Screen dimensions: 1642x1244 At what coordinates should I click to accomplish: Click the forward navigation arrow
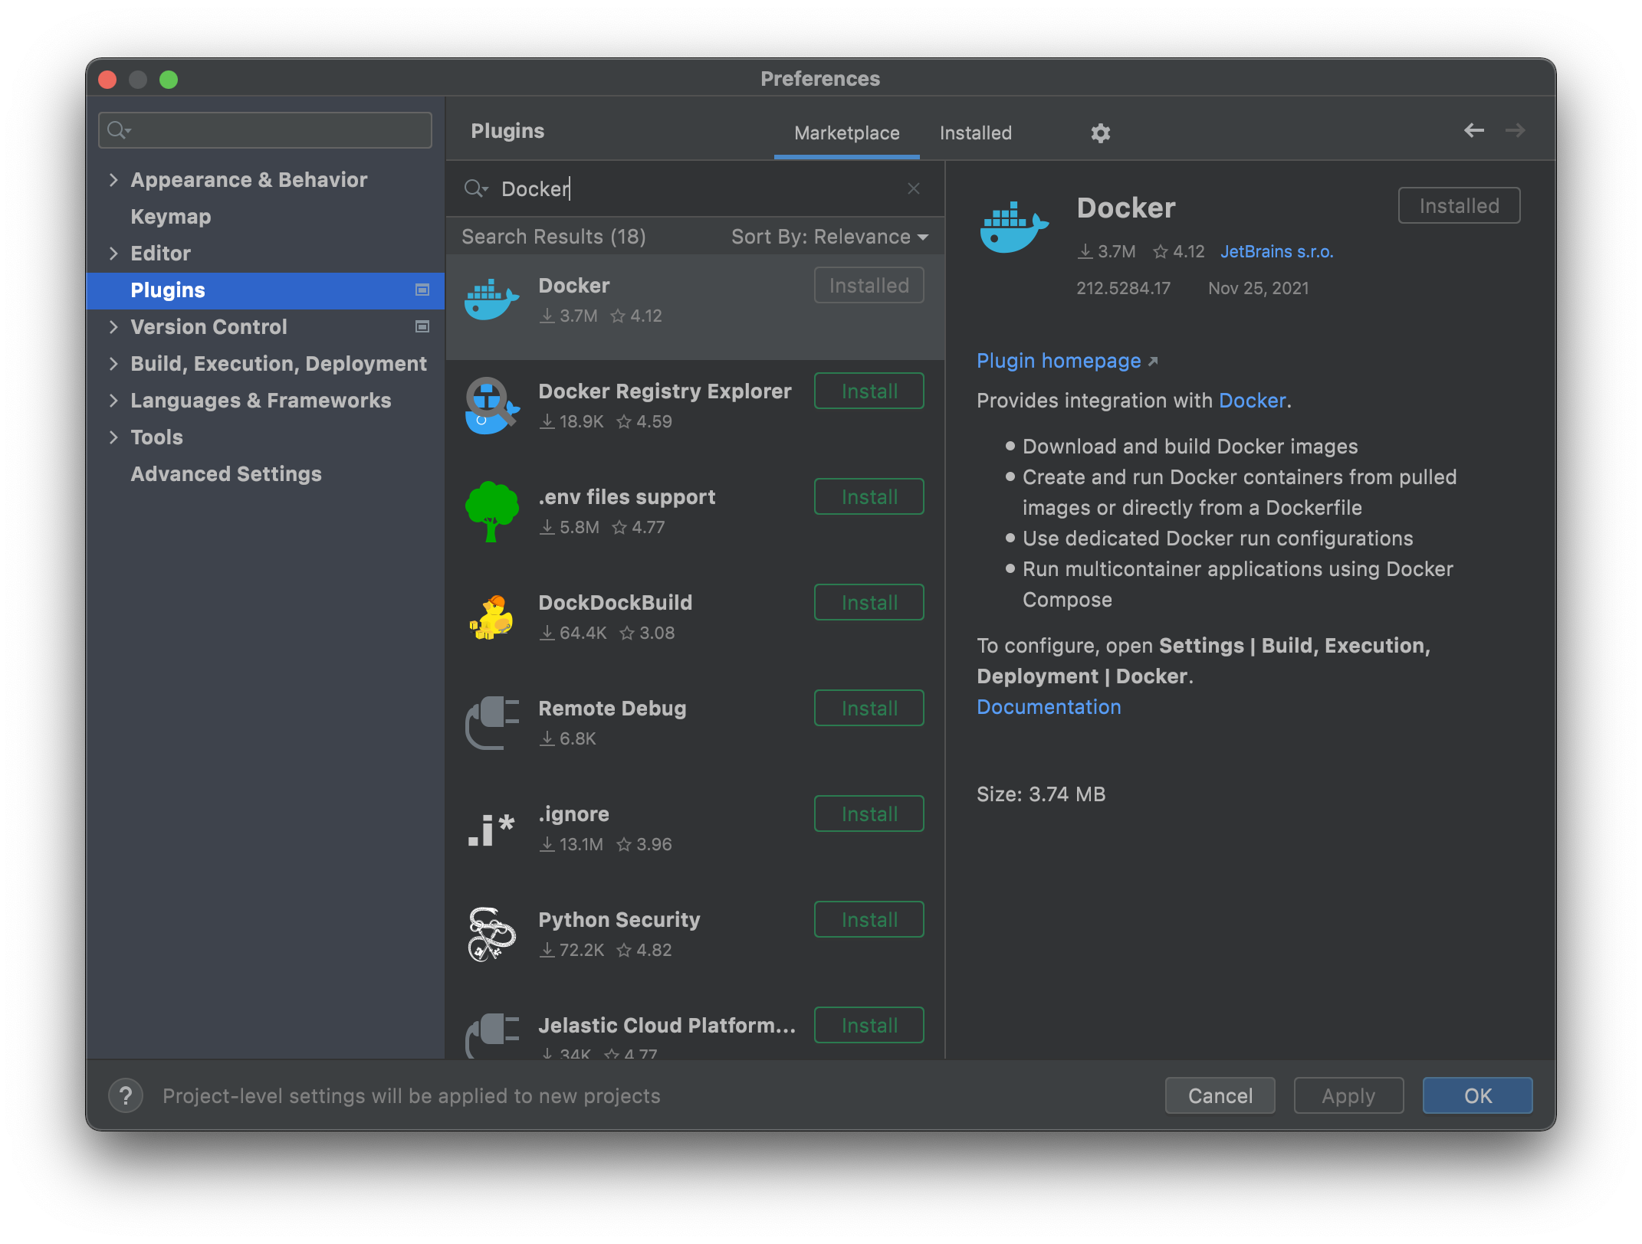tap(1515, 130)
